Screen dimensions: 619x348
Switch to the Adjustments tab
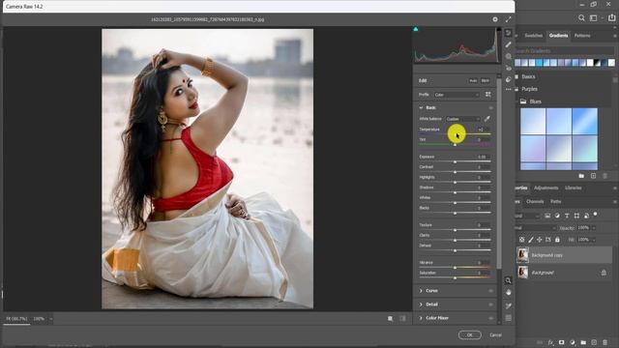(x=545, y=188)
